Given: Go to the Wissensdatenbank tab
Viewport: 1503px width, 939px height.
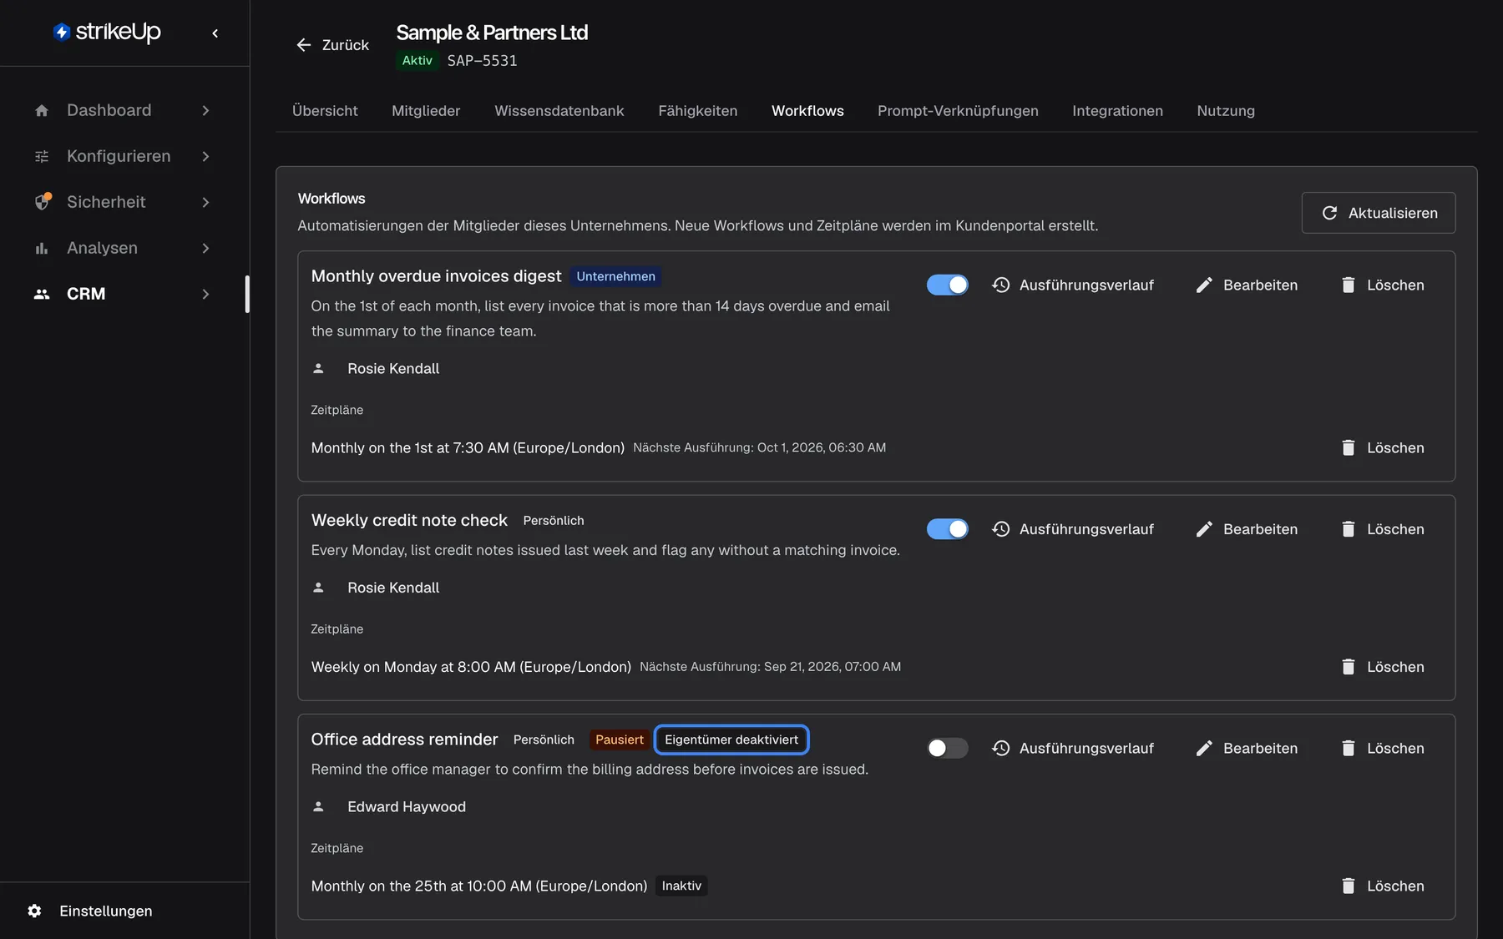Looking at the screenshot, I should click(x=559, y=111).
